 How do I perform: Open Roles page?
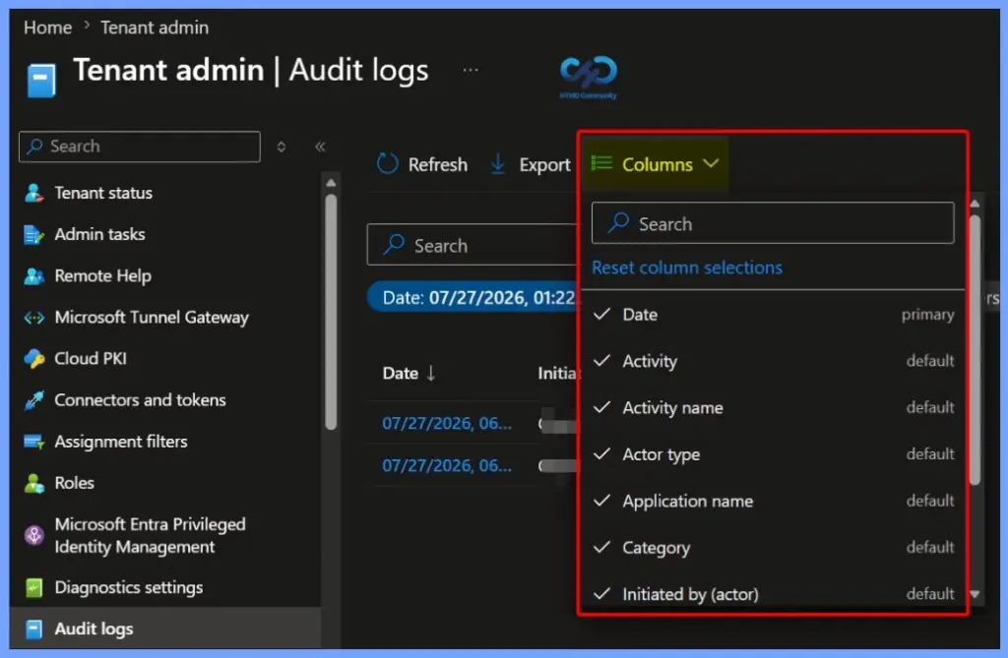(x=75, y=483)
